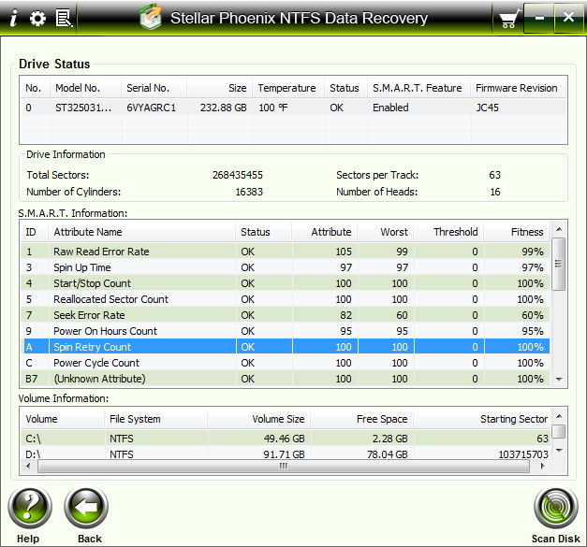Click the volume list scroll down arrow
Screen dimensions: 587x547
(559, 451)
